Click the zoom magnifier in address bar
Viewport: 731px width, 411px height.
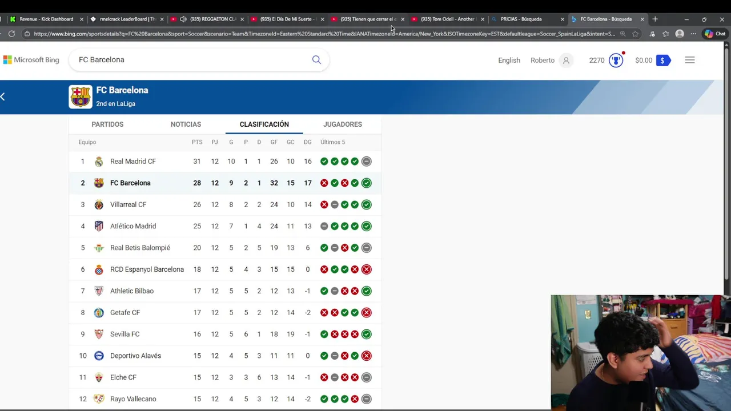coord(622,34)
